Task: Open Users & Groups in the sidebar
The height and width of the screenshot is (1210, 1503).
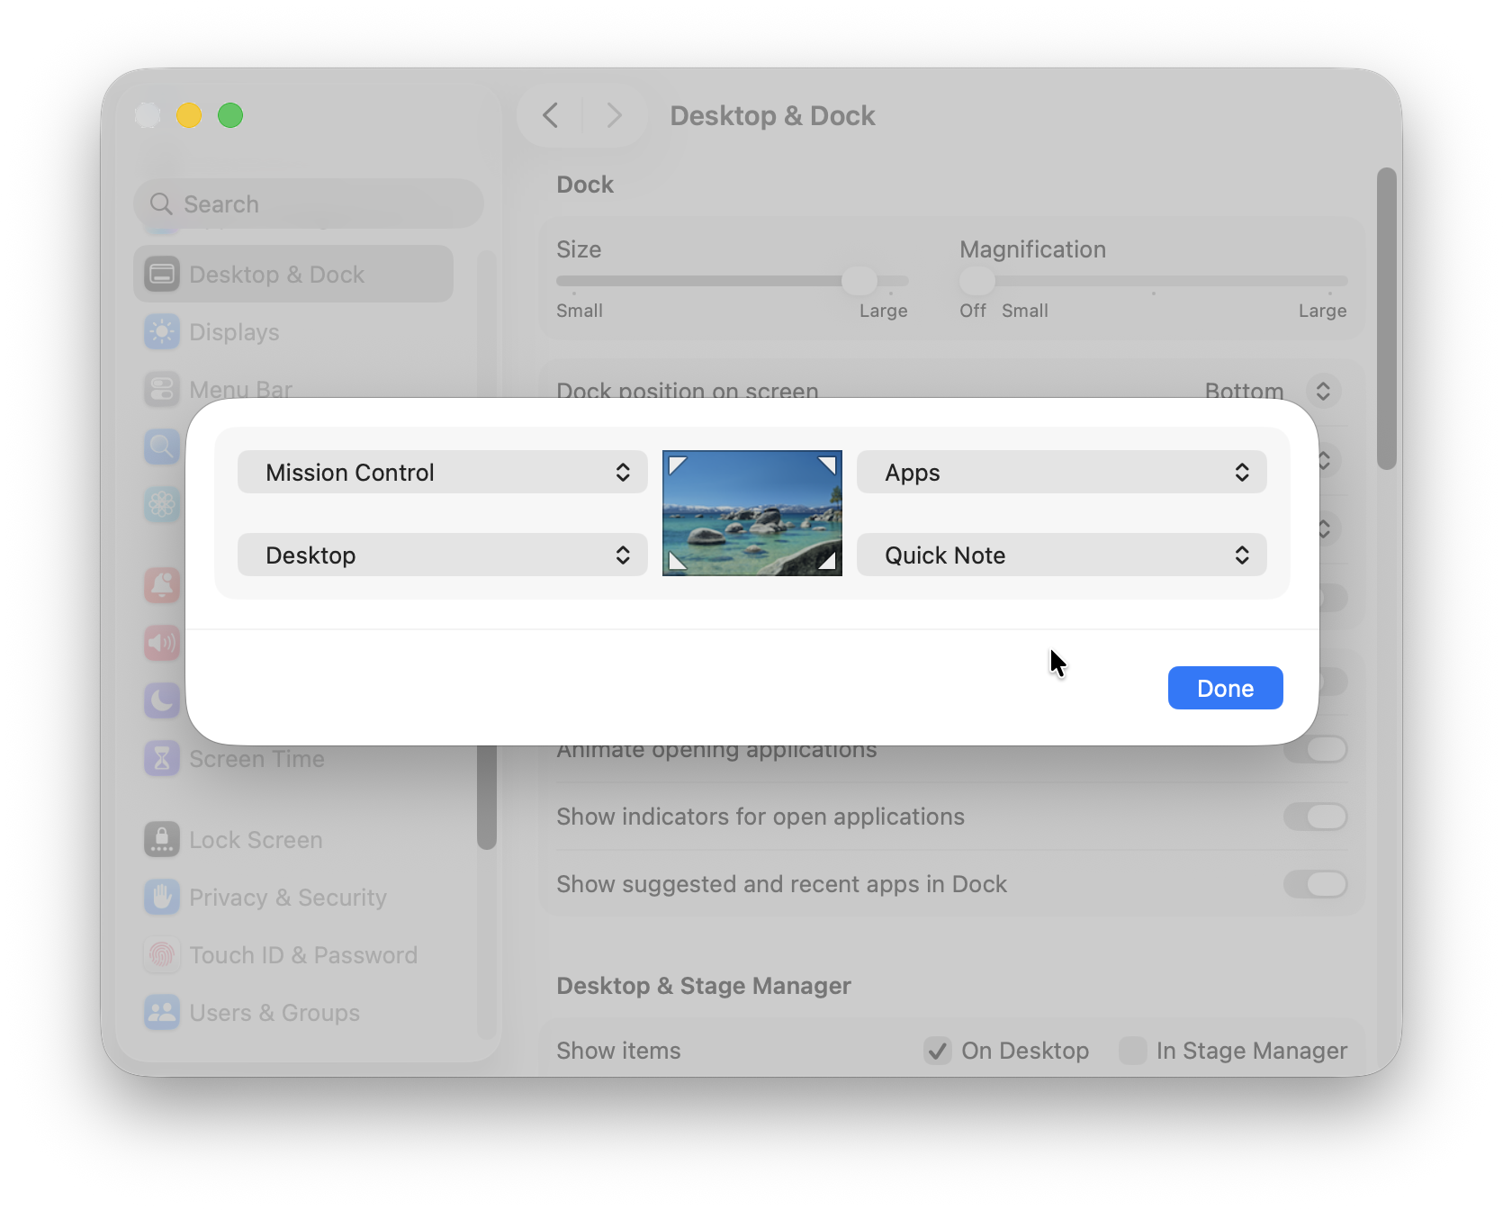Action: tap(293, 1013)
